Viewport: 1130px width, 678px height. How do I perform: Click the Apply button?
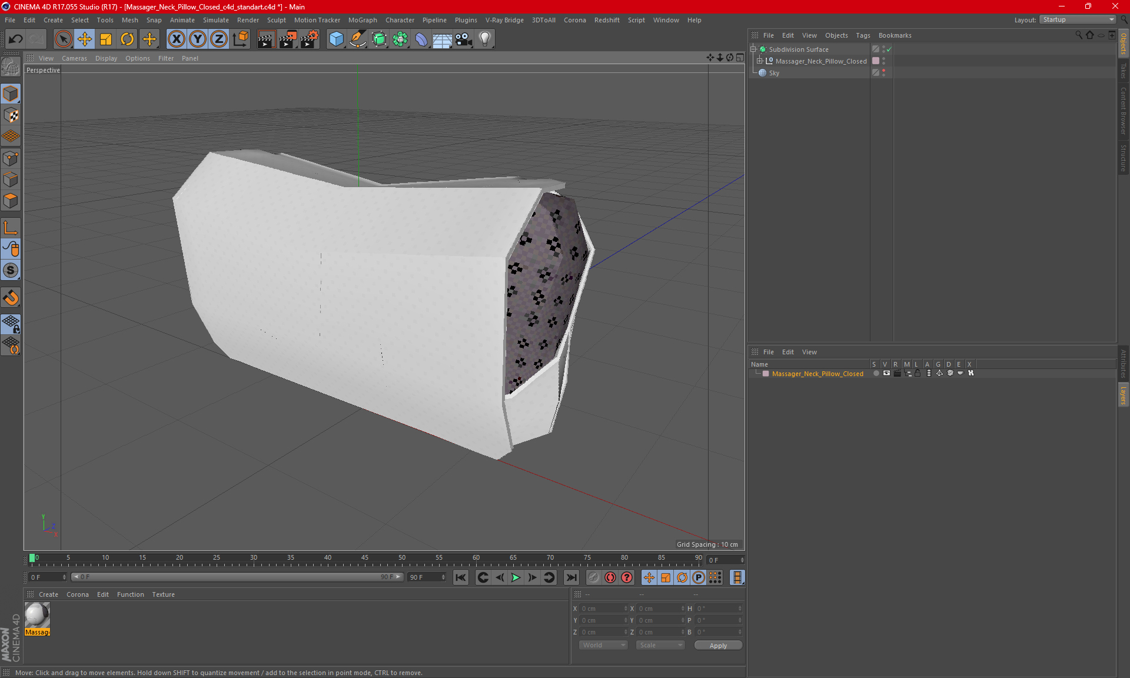coord(718,646)
